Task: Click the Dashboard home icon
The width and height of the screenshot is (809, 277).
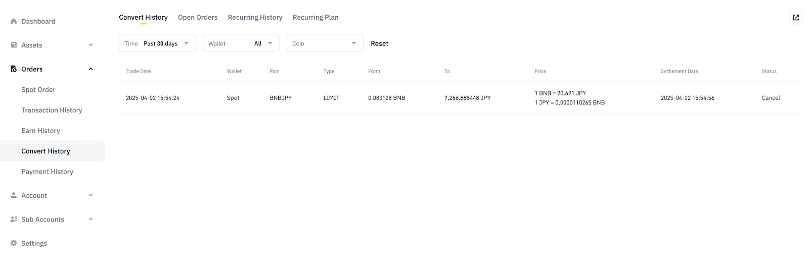Action: (14, 21)
